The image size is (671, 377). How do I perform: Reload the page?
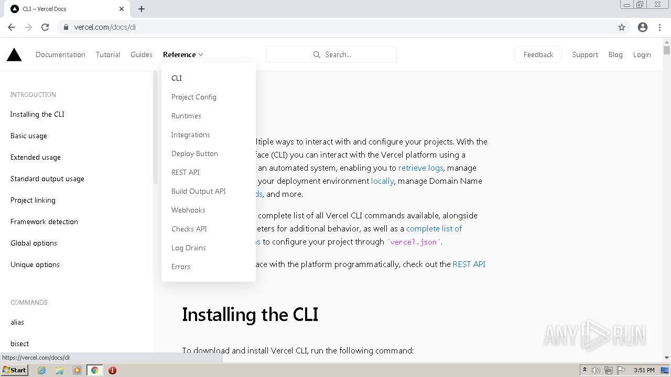click(x=45, y=27)
